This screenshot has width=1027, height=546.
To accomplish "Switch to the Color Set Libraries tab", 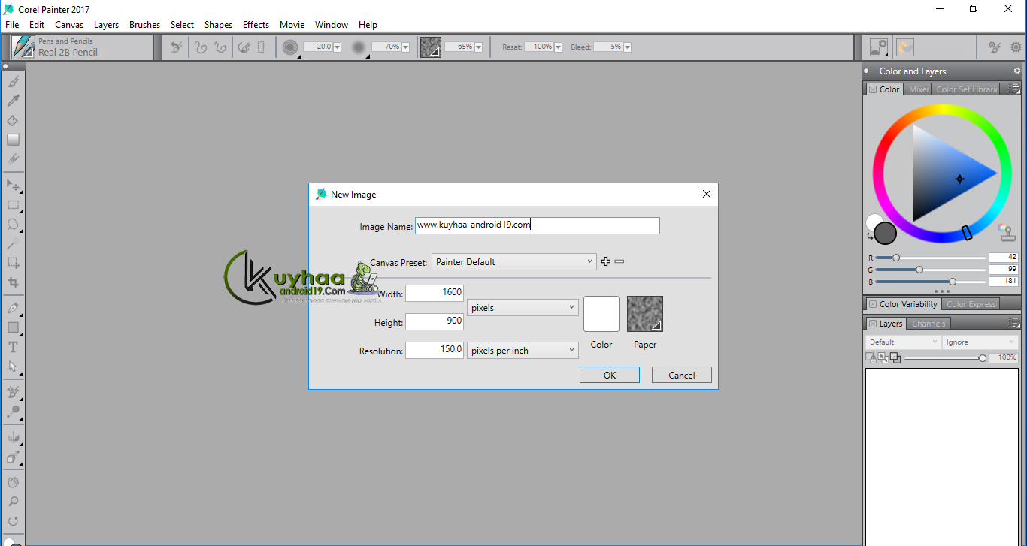I will pyautogui.click(x=967, y=89).
